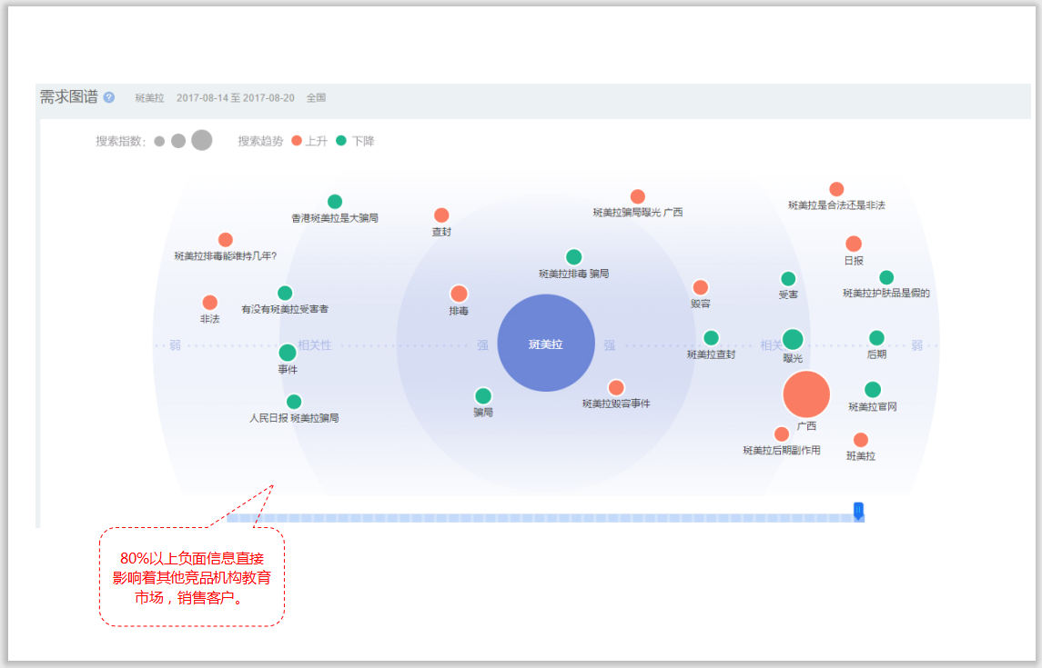Select the green 曝光 bubble
The height and width of the screenshot is (668, 1042).
(792, 339)
